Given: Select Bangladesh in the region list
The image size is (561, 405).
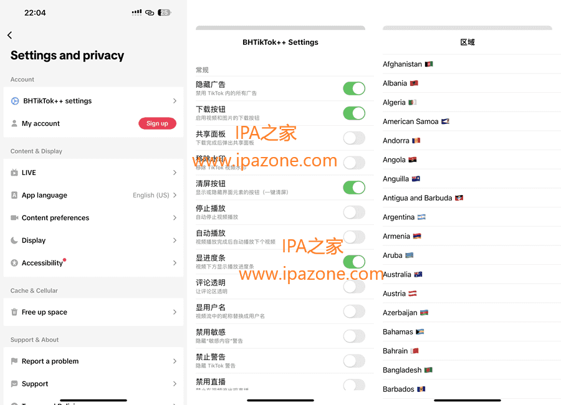Looking at the screenshot, I should click(472, 370).
